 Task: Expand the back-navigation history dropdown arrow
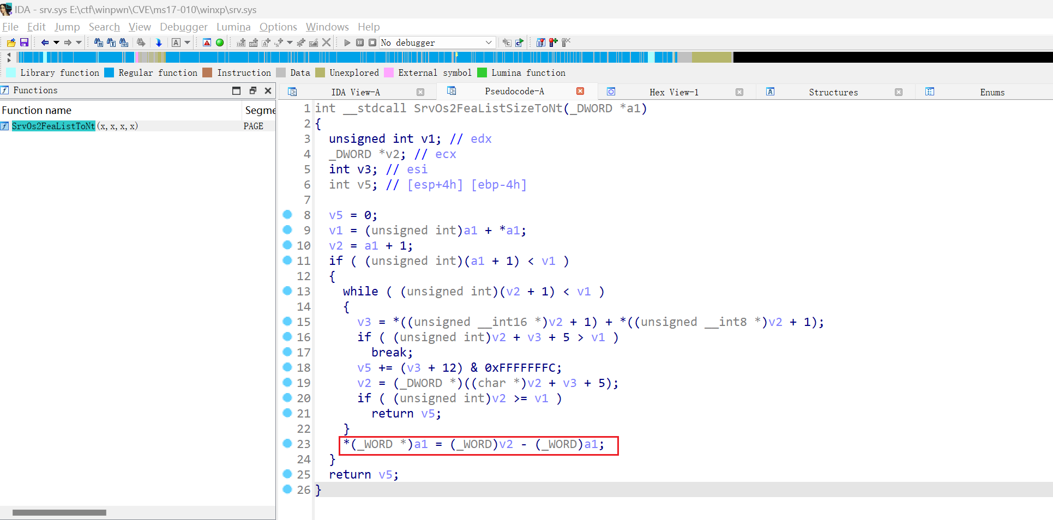click(56, 43)
